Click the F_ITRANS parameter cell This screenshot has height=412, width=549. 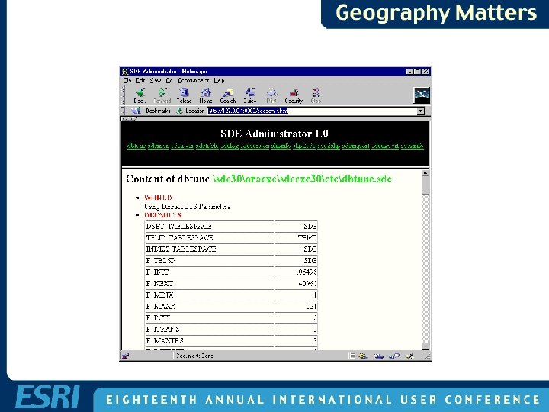tap(210, 330)
